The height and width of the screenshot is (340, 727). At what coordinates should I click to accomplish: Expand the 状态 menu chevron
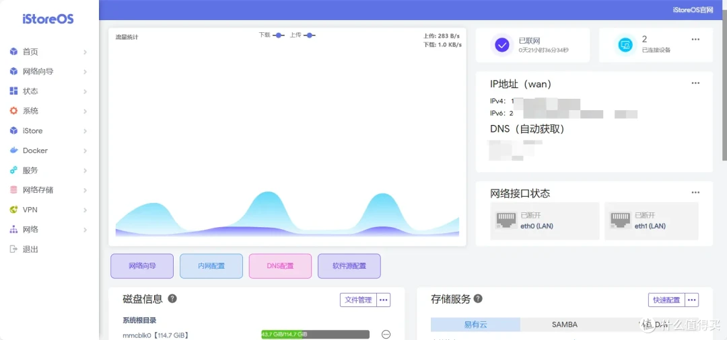85,91
